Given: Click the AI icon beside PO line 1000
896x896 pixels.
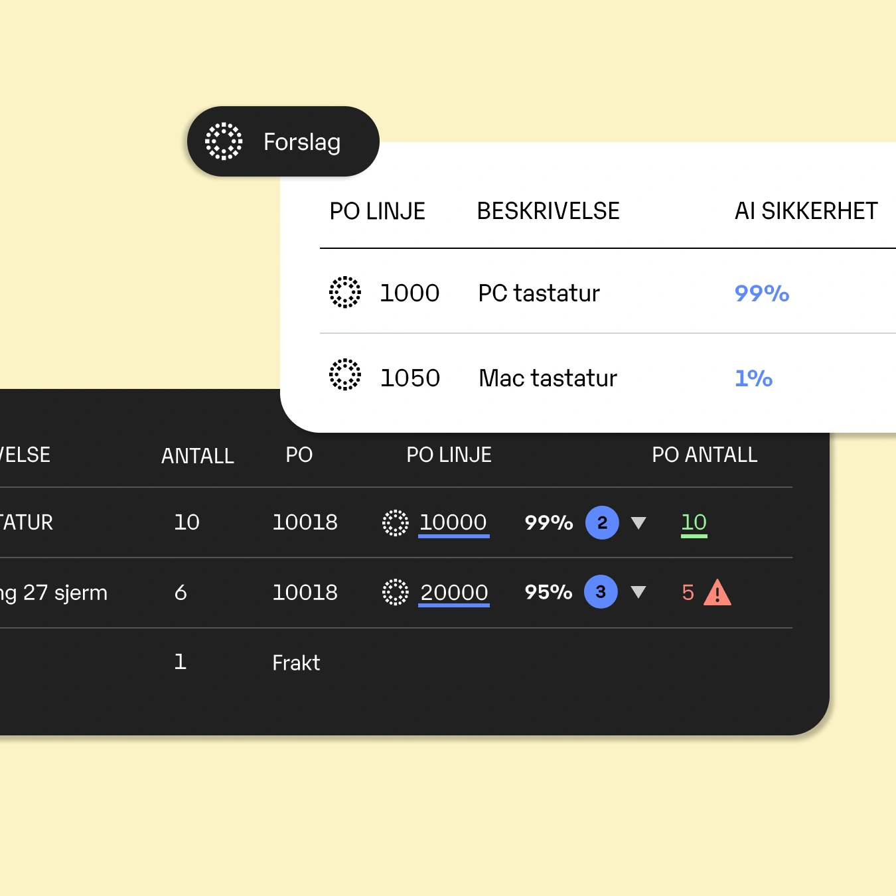Looking at the screenshot, I should coord(345,292).
